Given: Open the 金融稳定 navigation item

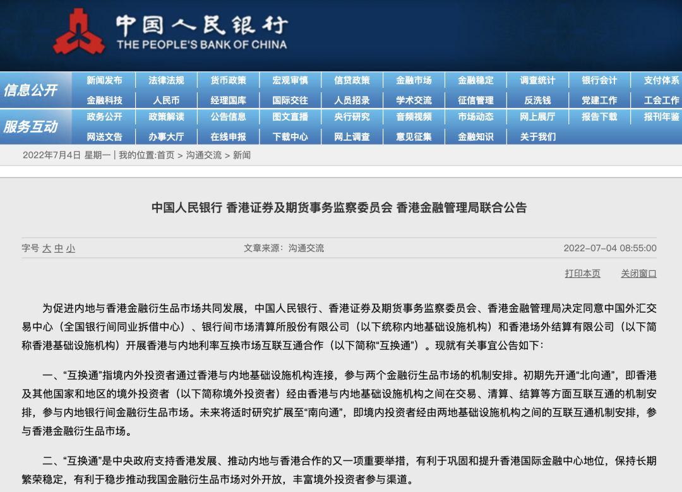Looking at the screenshot, I should tap(476, 80).
